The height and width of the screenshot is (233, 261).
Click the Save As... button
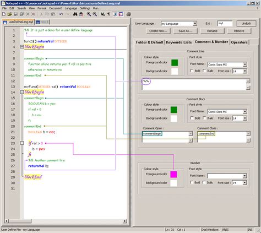(185, 31)
